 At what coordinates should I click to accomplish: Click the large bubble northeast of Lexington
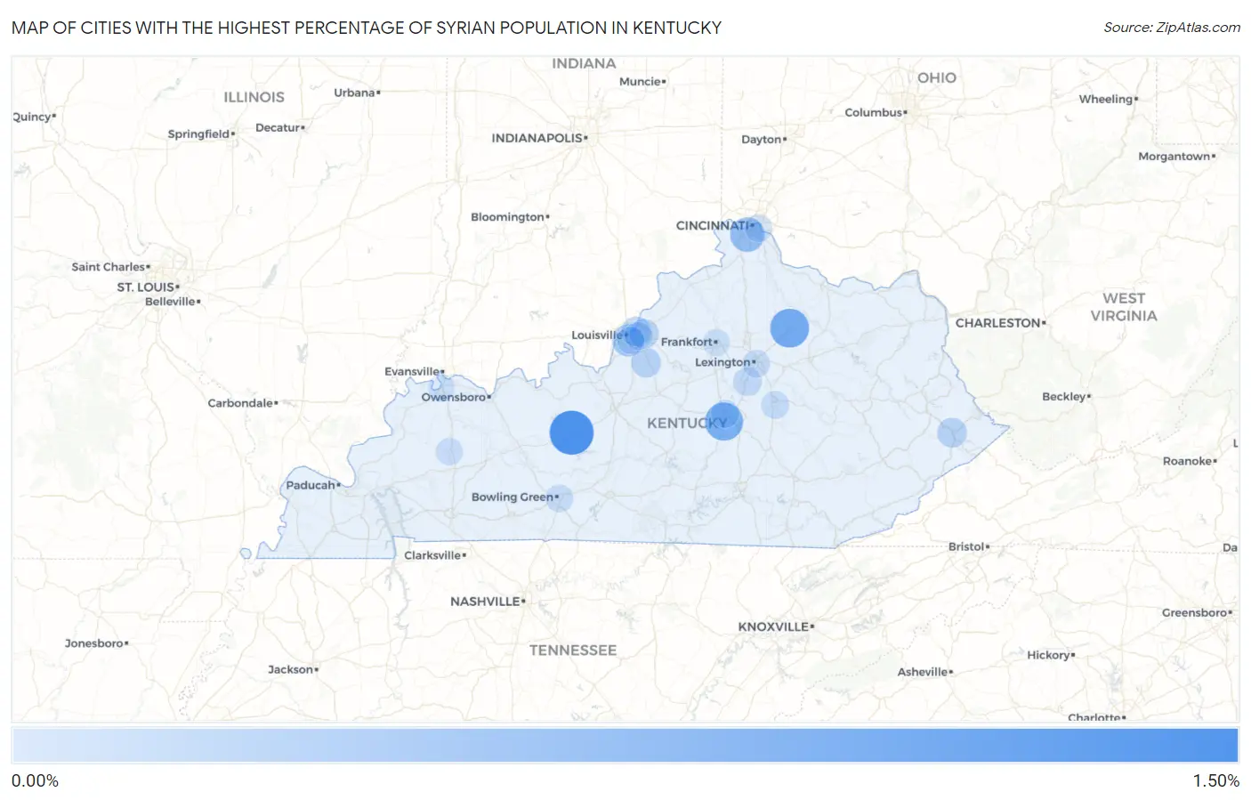click(x=789, y=327)
